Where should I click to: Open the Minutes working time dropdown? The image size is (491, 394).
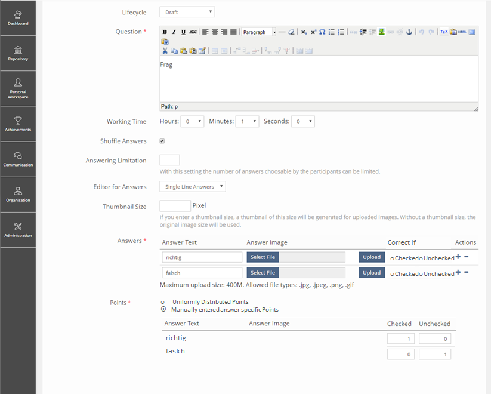tap(247, 121)
